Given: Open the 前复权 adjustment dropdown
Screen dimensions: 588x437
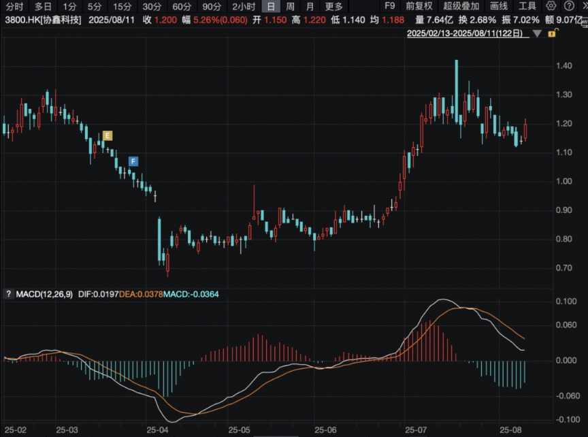Looking at the screenshot, I should coord(419,6).
